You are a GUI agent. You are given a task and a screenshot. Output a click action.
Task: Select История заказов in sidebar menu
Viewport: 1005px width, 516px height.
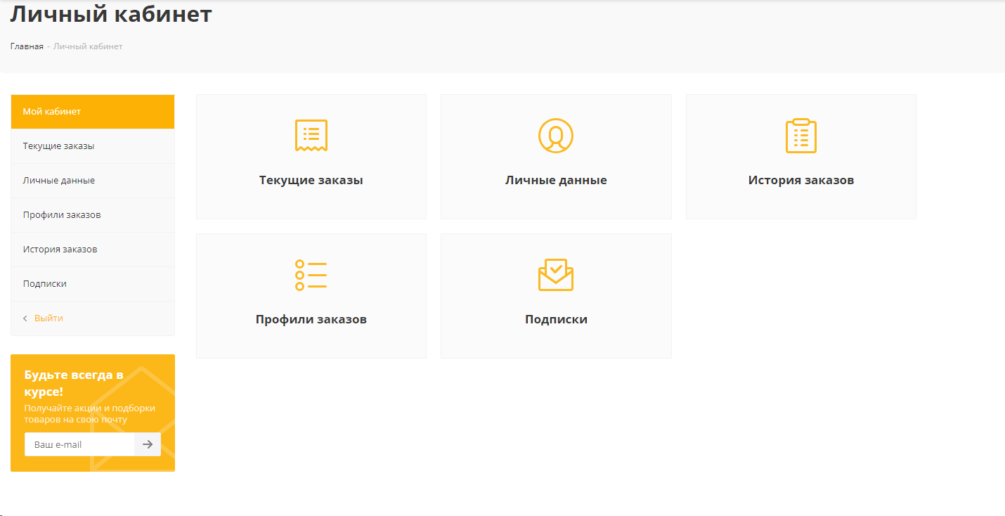[60, 250]
